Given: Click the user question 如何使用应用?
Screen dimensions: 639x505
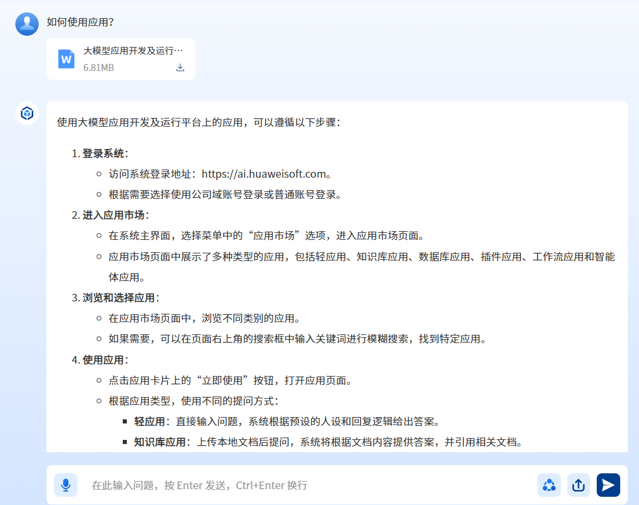Looking at the screenshot, I should tap(80, 22).
